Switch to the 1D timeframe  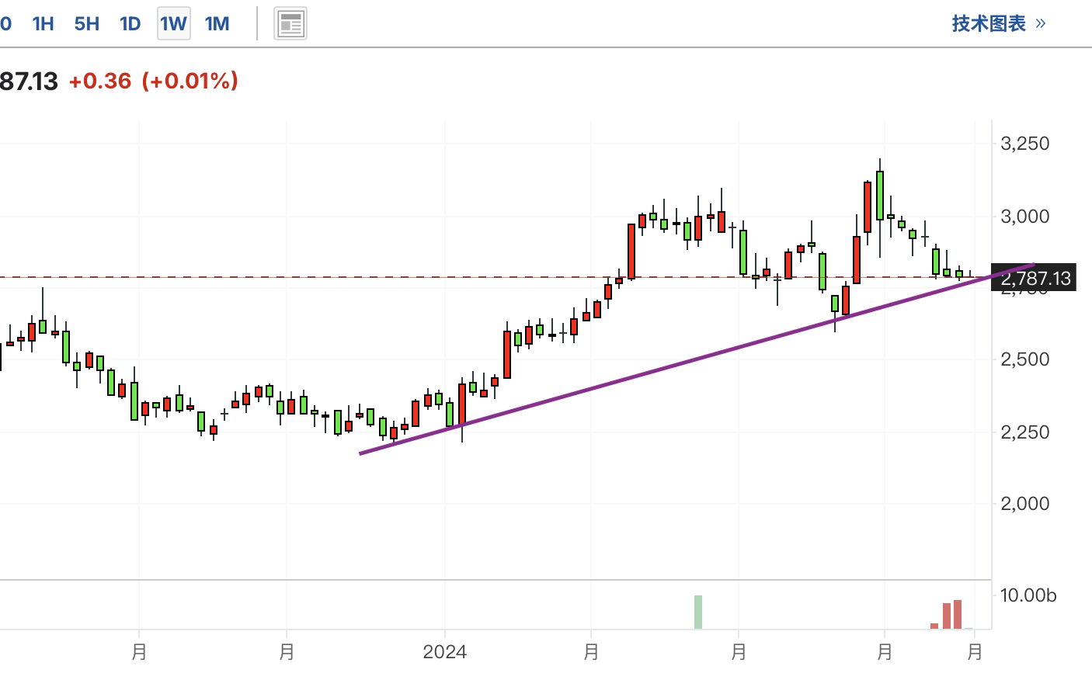[x=130, y=24]
